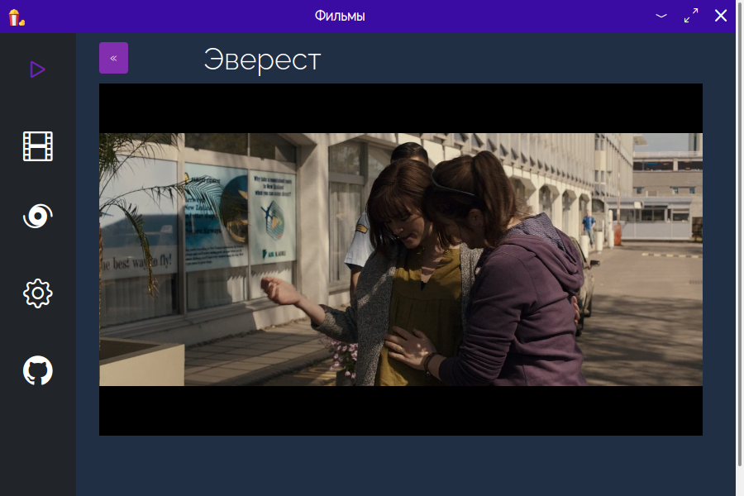Viewport: 744px width, 496px height.
Task: Open the film strip movies section
Action: [38, 146]
